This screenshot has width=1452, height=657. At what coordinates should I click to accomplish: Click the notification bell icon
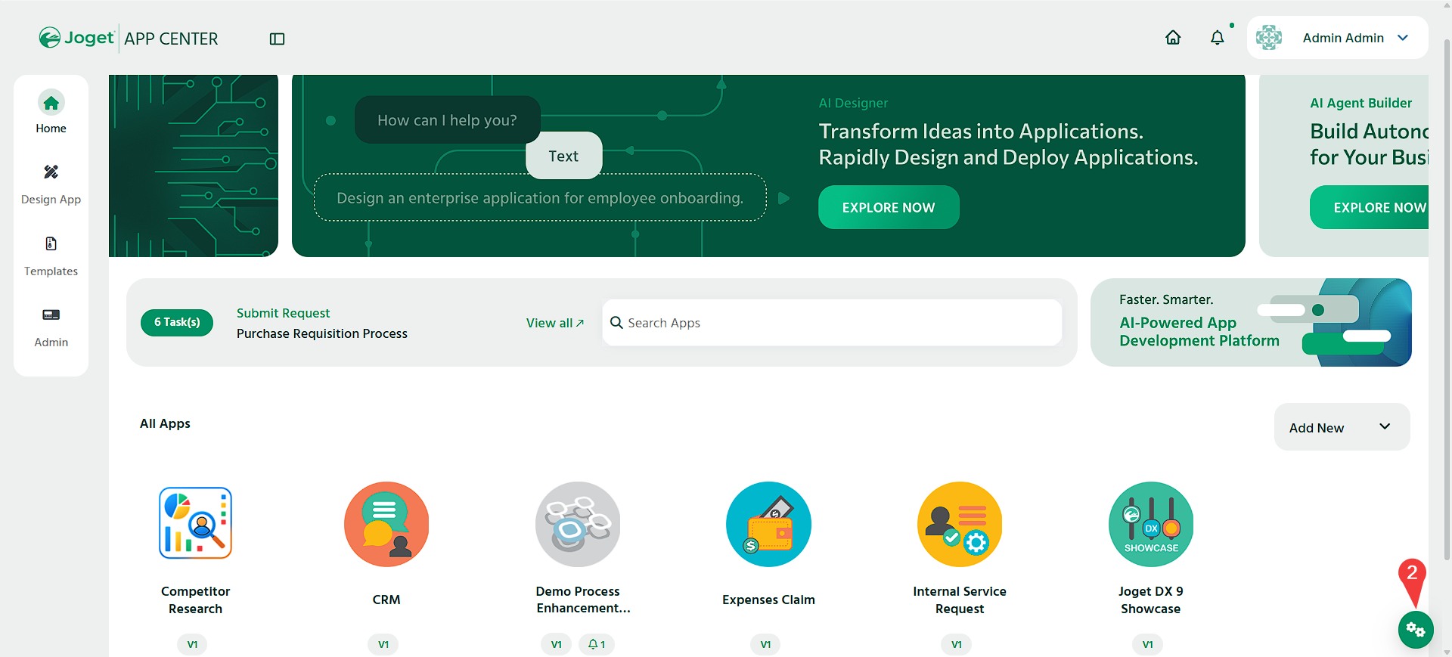pyautogui.click(x=1217, y=38)
